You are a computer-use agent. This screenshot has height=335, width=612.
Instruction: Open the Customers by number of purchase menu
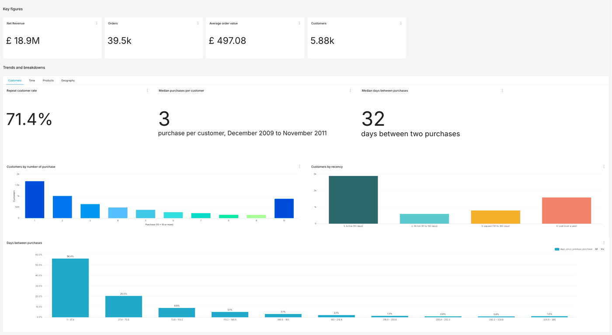tap(299, 167)
